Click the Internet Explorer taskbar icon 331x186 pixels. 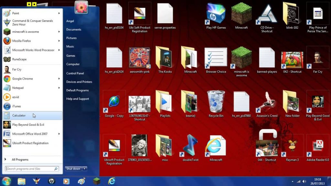(x=112, y=181)
